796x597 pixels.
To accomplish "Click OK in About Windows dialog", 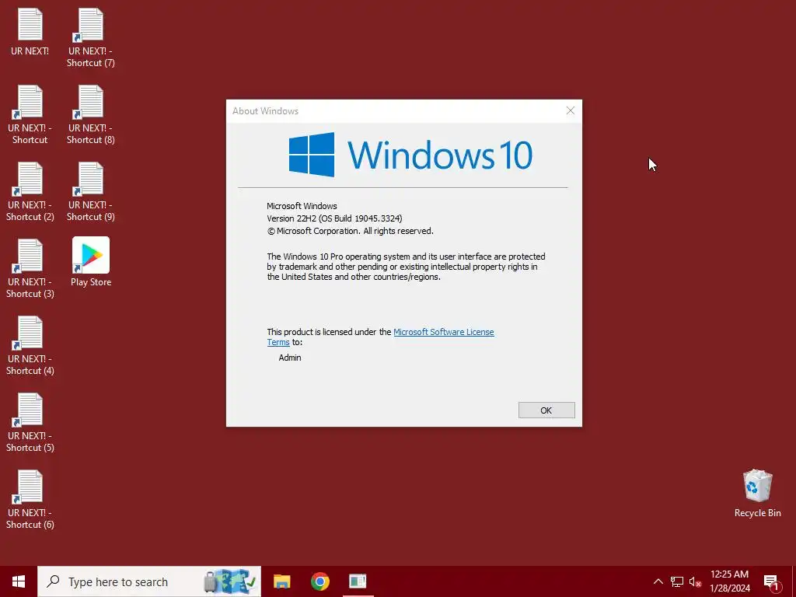I will click(x=546, y=410).
